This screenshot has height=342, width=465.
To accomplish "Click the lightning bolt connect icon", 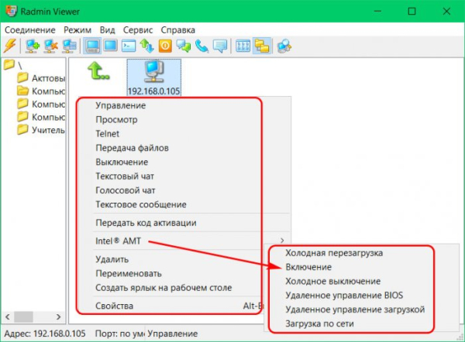I will (x=11, y=46).
